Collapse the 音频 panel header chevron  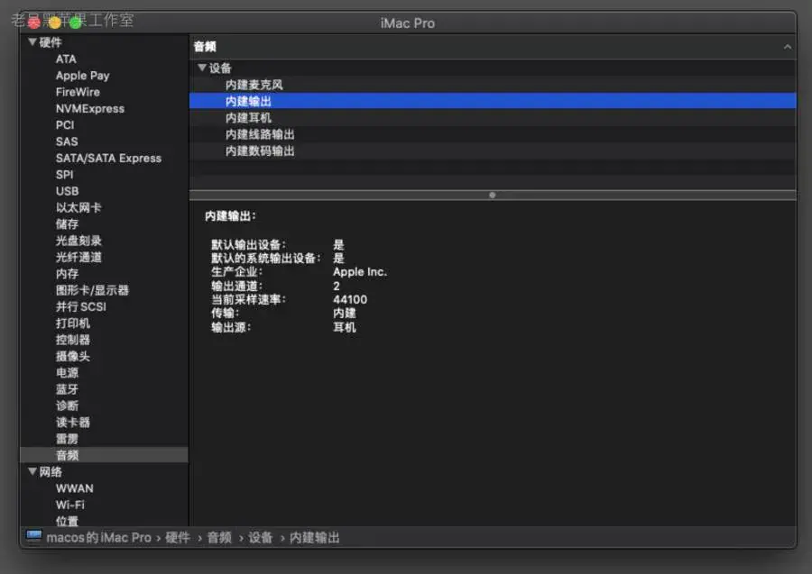pos(787,47)
